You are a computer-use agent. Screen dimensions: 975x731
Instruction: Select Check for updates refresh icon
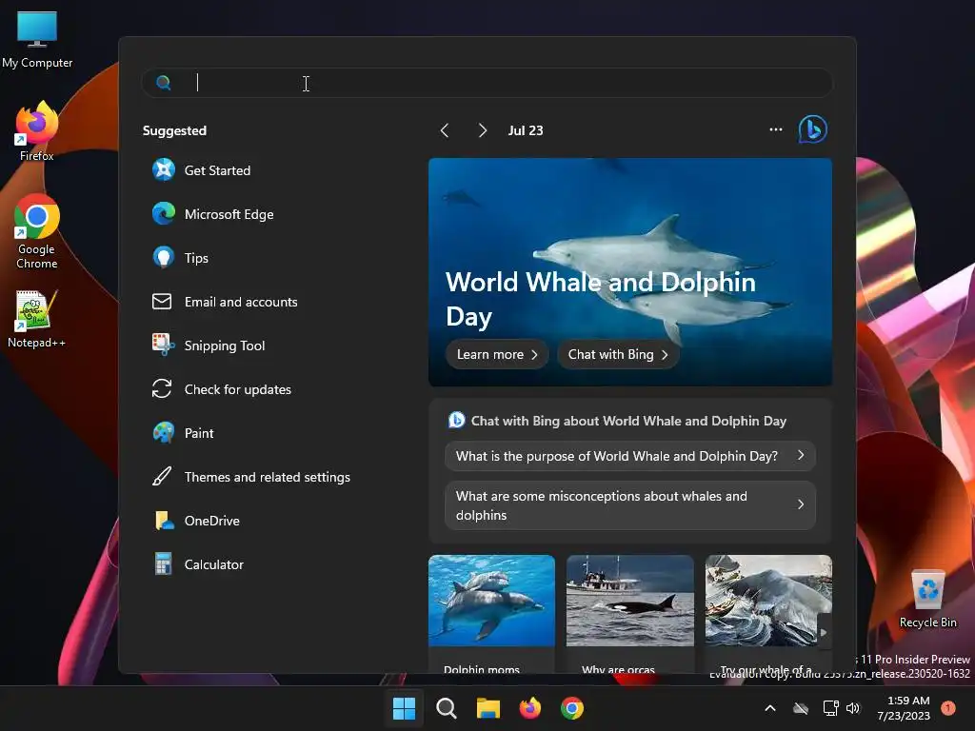[x=162, y=389]
